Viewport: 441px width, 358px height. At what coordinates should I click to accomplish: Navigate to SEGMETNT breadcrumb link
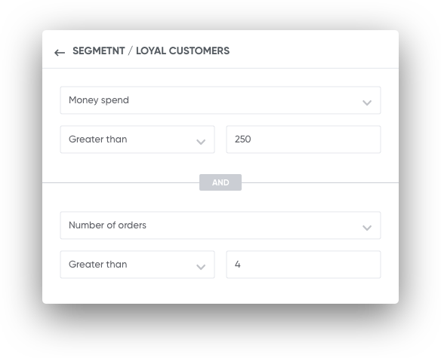point(99,50)
